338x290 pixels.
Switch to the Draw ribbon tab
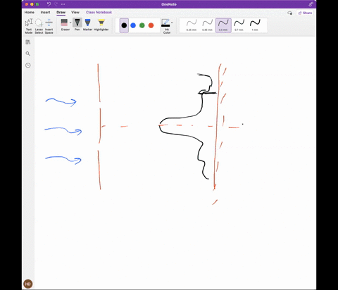61,12
